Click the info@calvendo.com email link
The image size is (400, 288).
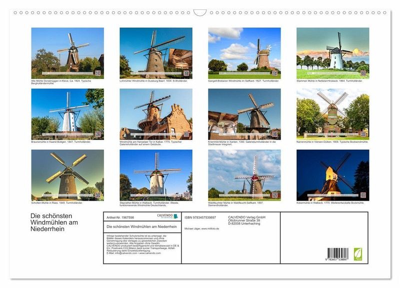point(125,254)
